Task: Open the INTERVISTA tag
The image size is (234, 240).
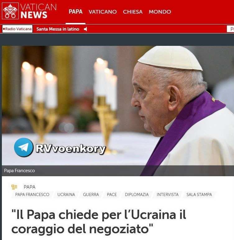Action: 167,194
